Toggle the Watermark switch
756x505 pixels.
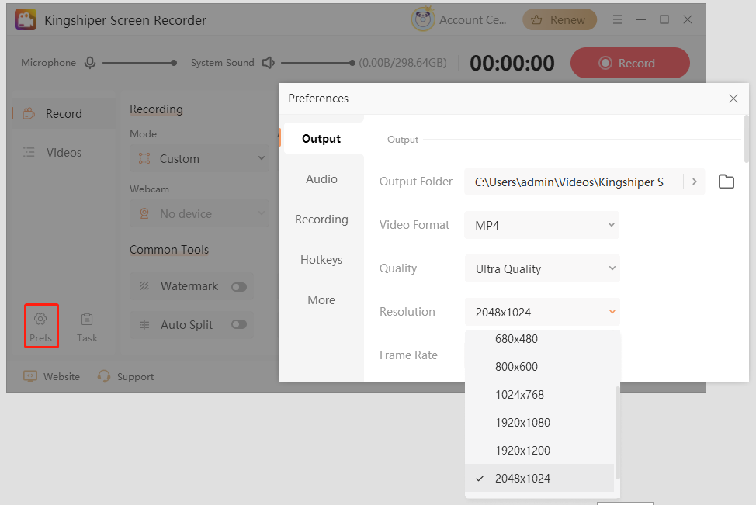[238, 287]
